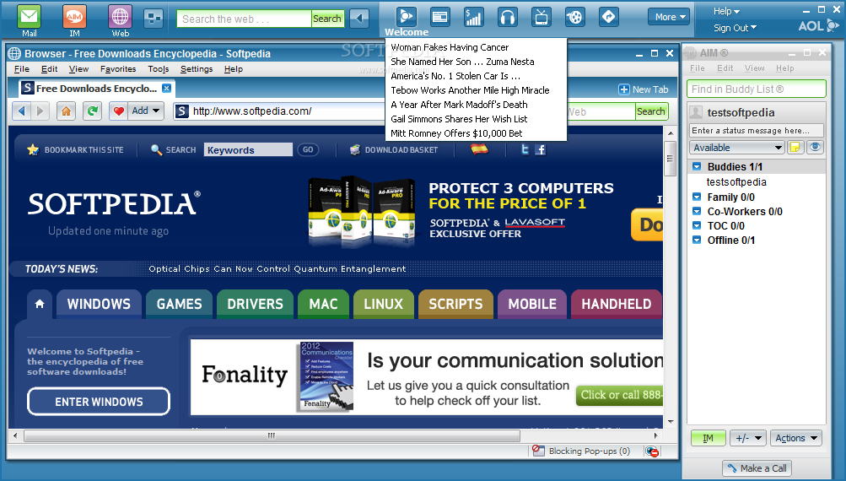Open the browser File menu
Viewport: 846px width, 481px height.
22,69
